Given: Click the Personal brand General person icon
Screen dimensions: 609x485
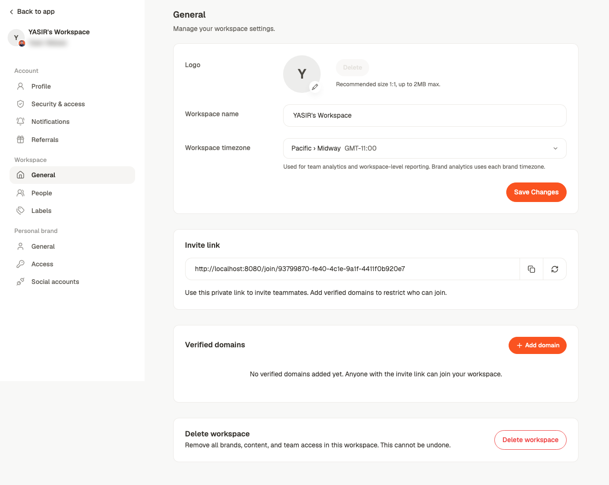Looking at the screenshot, I should pos(20,246).
